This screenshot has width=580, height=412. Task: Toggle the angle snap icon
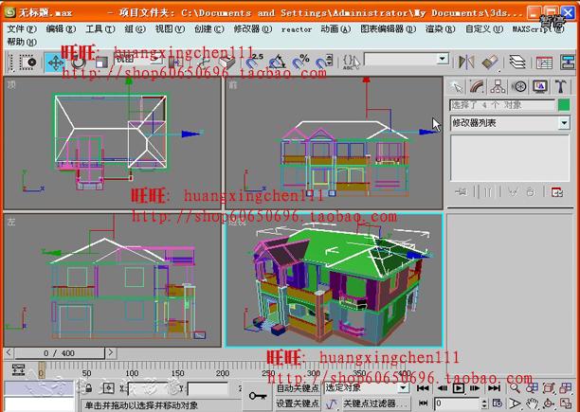pyautogui.click(x=277, y=62)
